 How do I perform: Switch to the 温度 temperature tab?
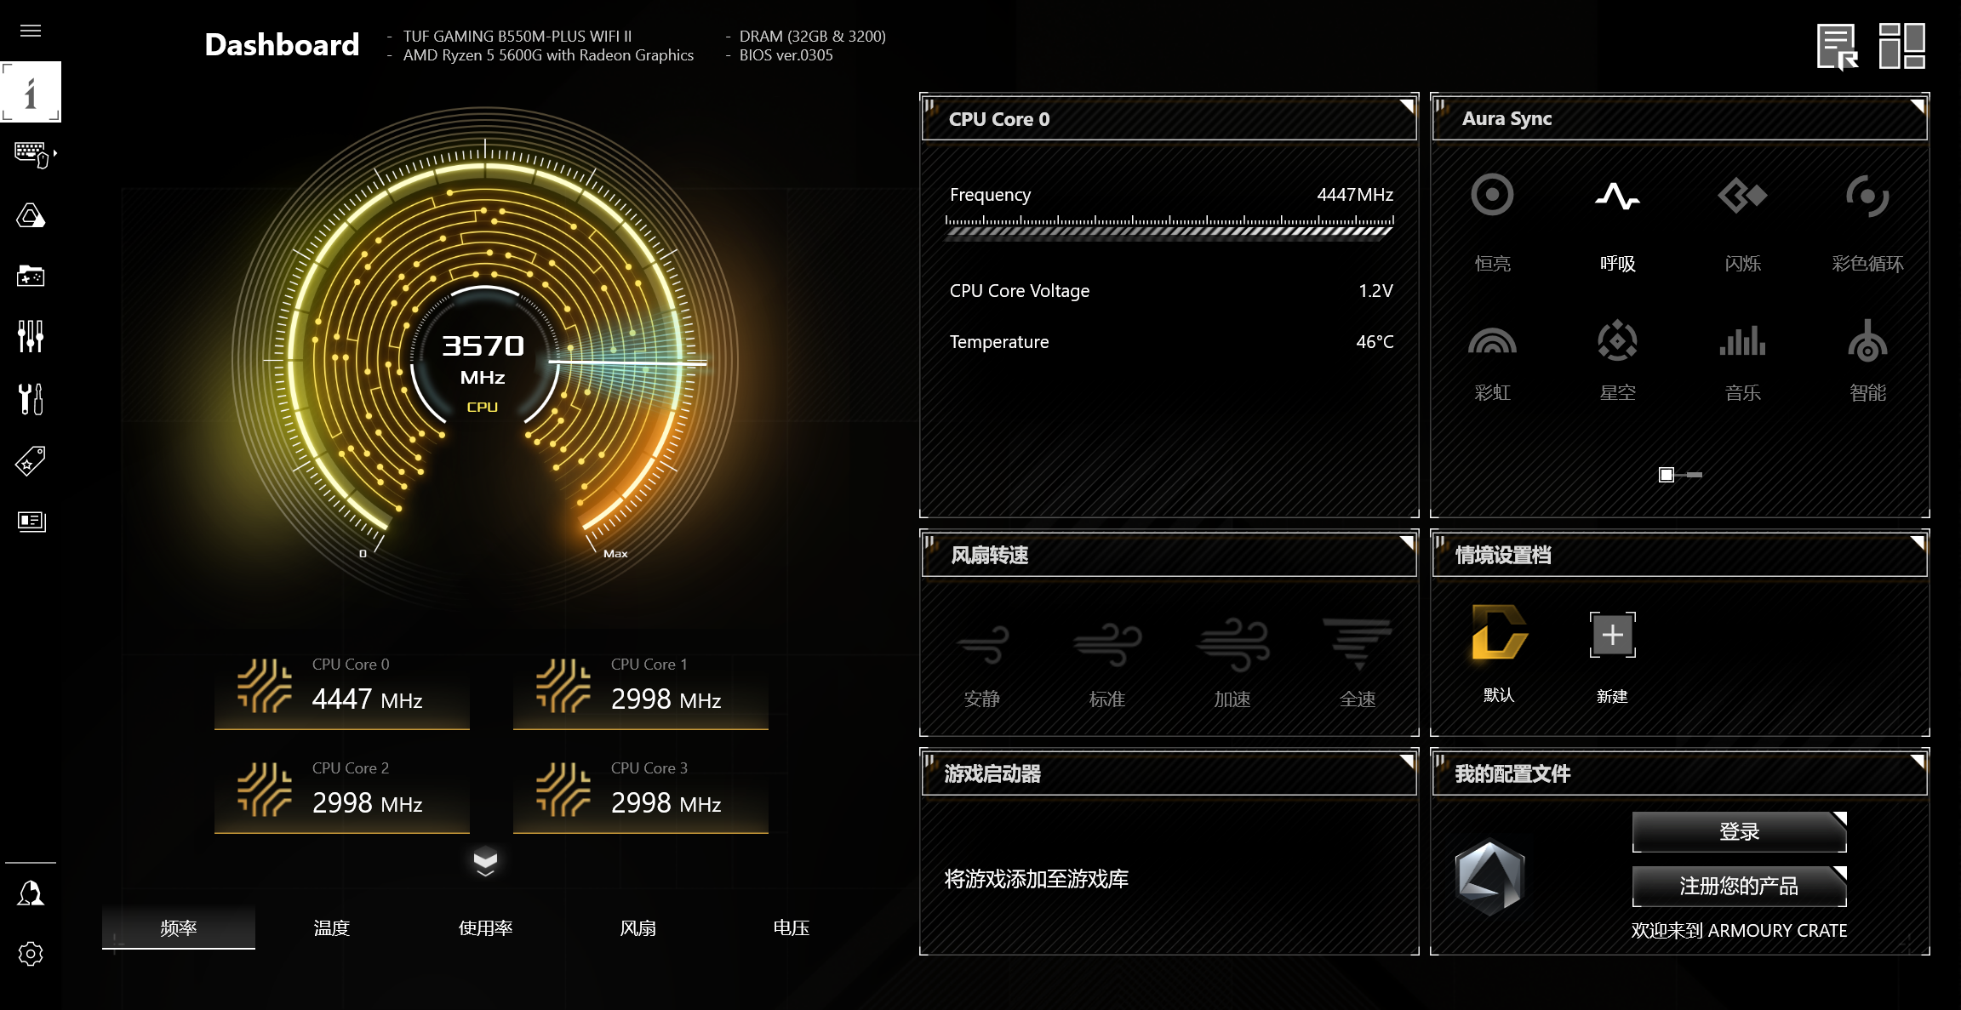332,928
